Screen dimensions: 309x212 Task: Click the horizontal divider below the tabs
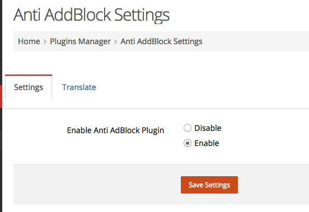coord(157,109)
